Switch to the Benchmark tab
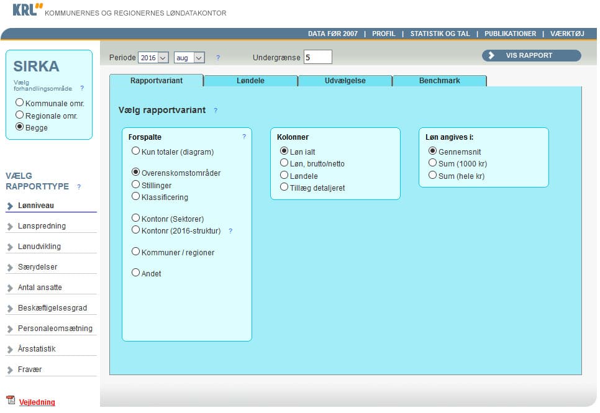Image resolution: width=600 pixels, height=413 pixels. pyautogui.click(x=439, y=81)
